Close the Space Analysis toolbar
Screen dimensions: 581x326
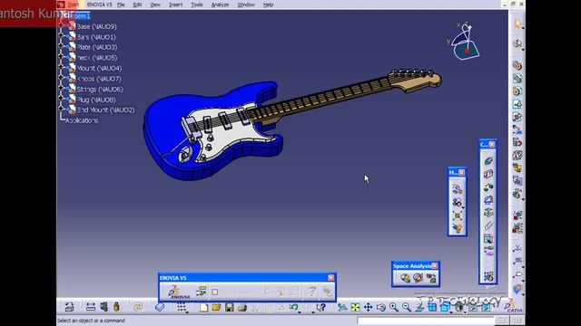[435, 265]
